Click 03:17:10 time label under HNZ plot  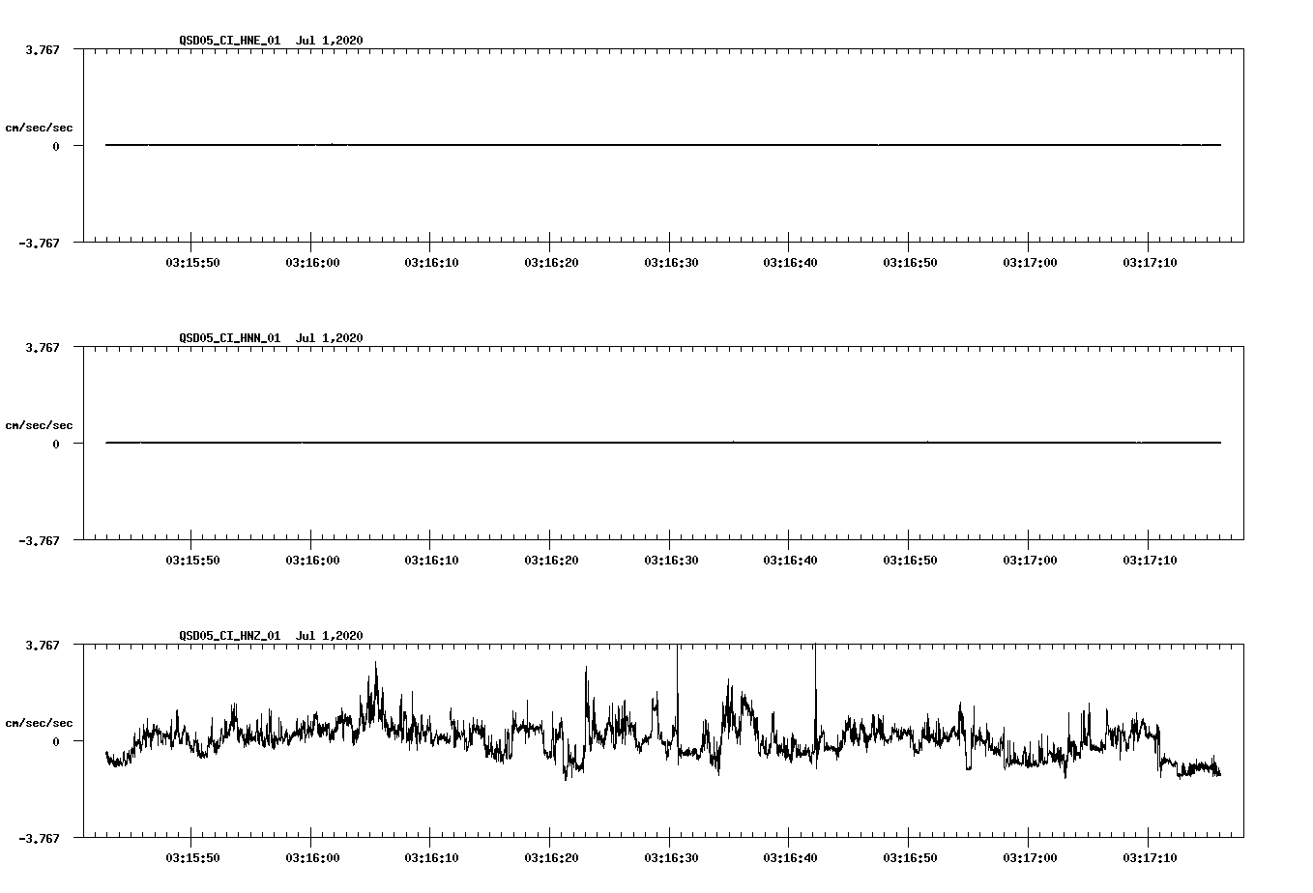tap(1149, 858)
